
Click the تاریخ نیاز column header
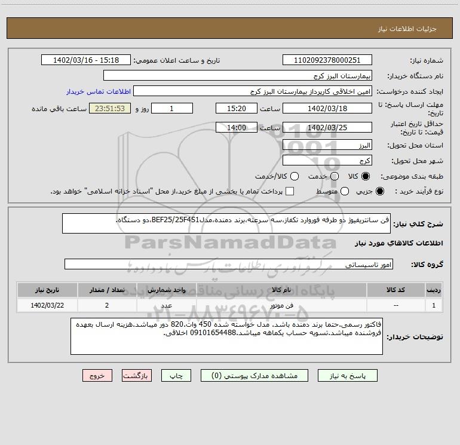click(47, 290)
